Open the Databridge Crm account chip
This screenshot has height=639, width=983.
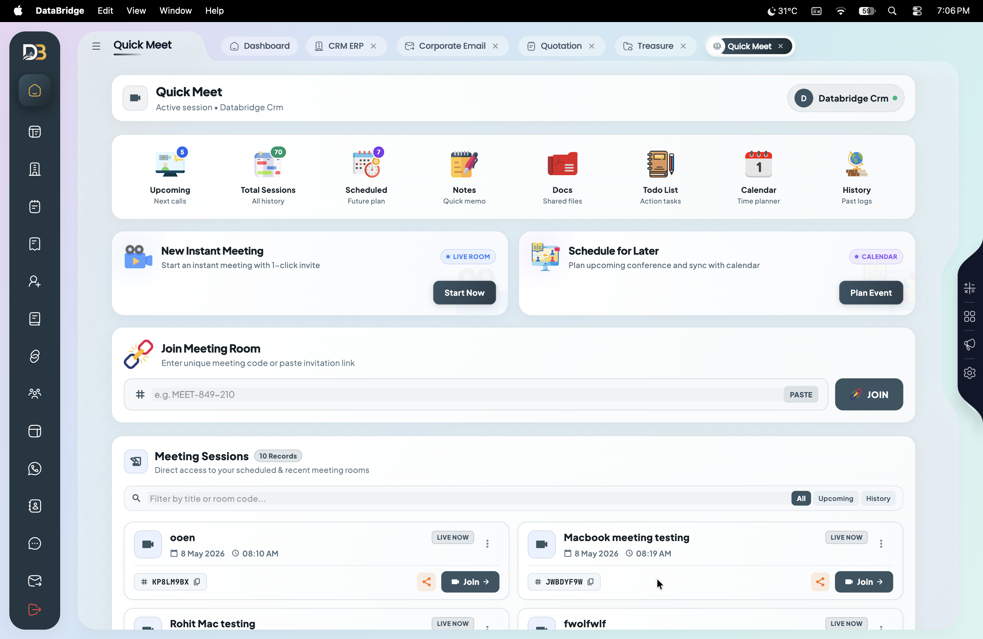click(846, 98)
